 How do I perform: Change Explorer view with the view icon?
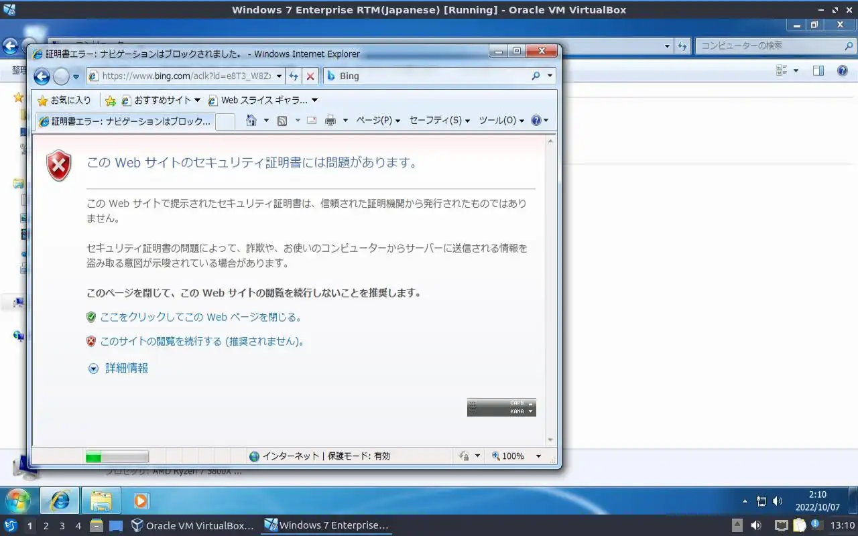coord(782,70)
